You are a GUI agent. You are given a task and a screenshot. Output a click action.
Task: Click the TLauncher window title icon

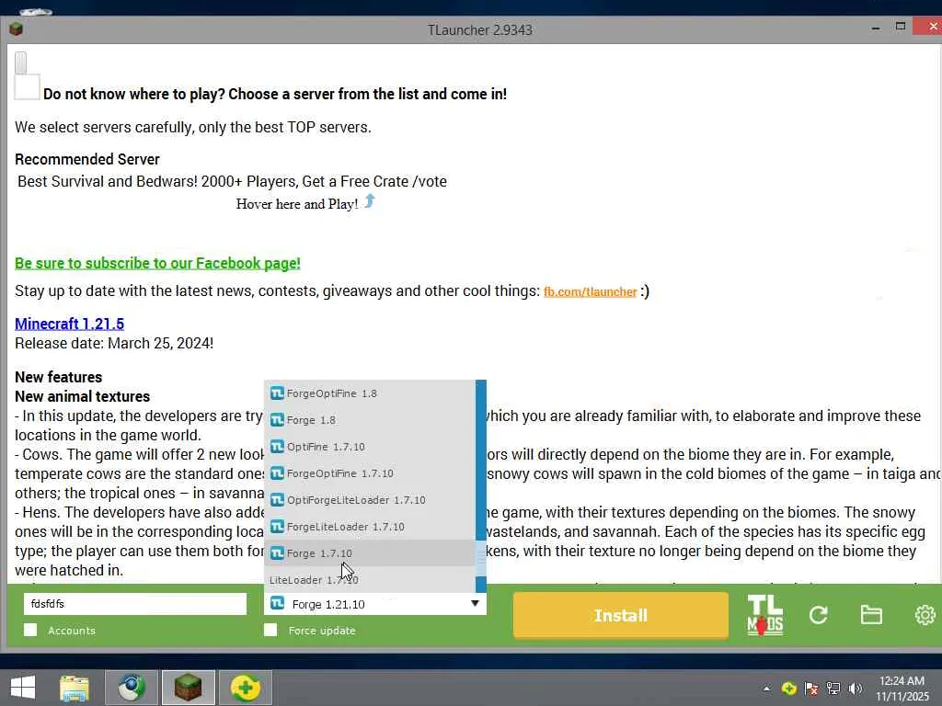click(x=17, y=28)
